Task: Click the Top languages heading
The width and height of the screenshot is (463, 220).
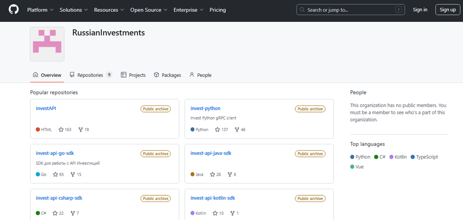Action: [367, 144]
